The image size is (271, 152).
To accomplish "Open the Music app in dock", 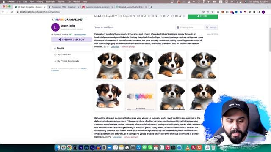I will [x=168, y=148].
